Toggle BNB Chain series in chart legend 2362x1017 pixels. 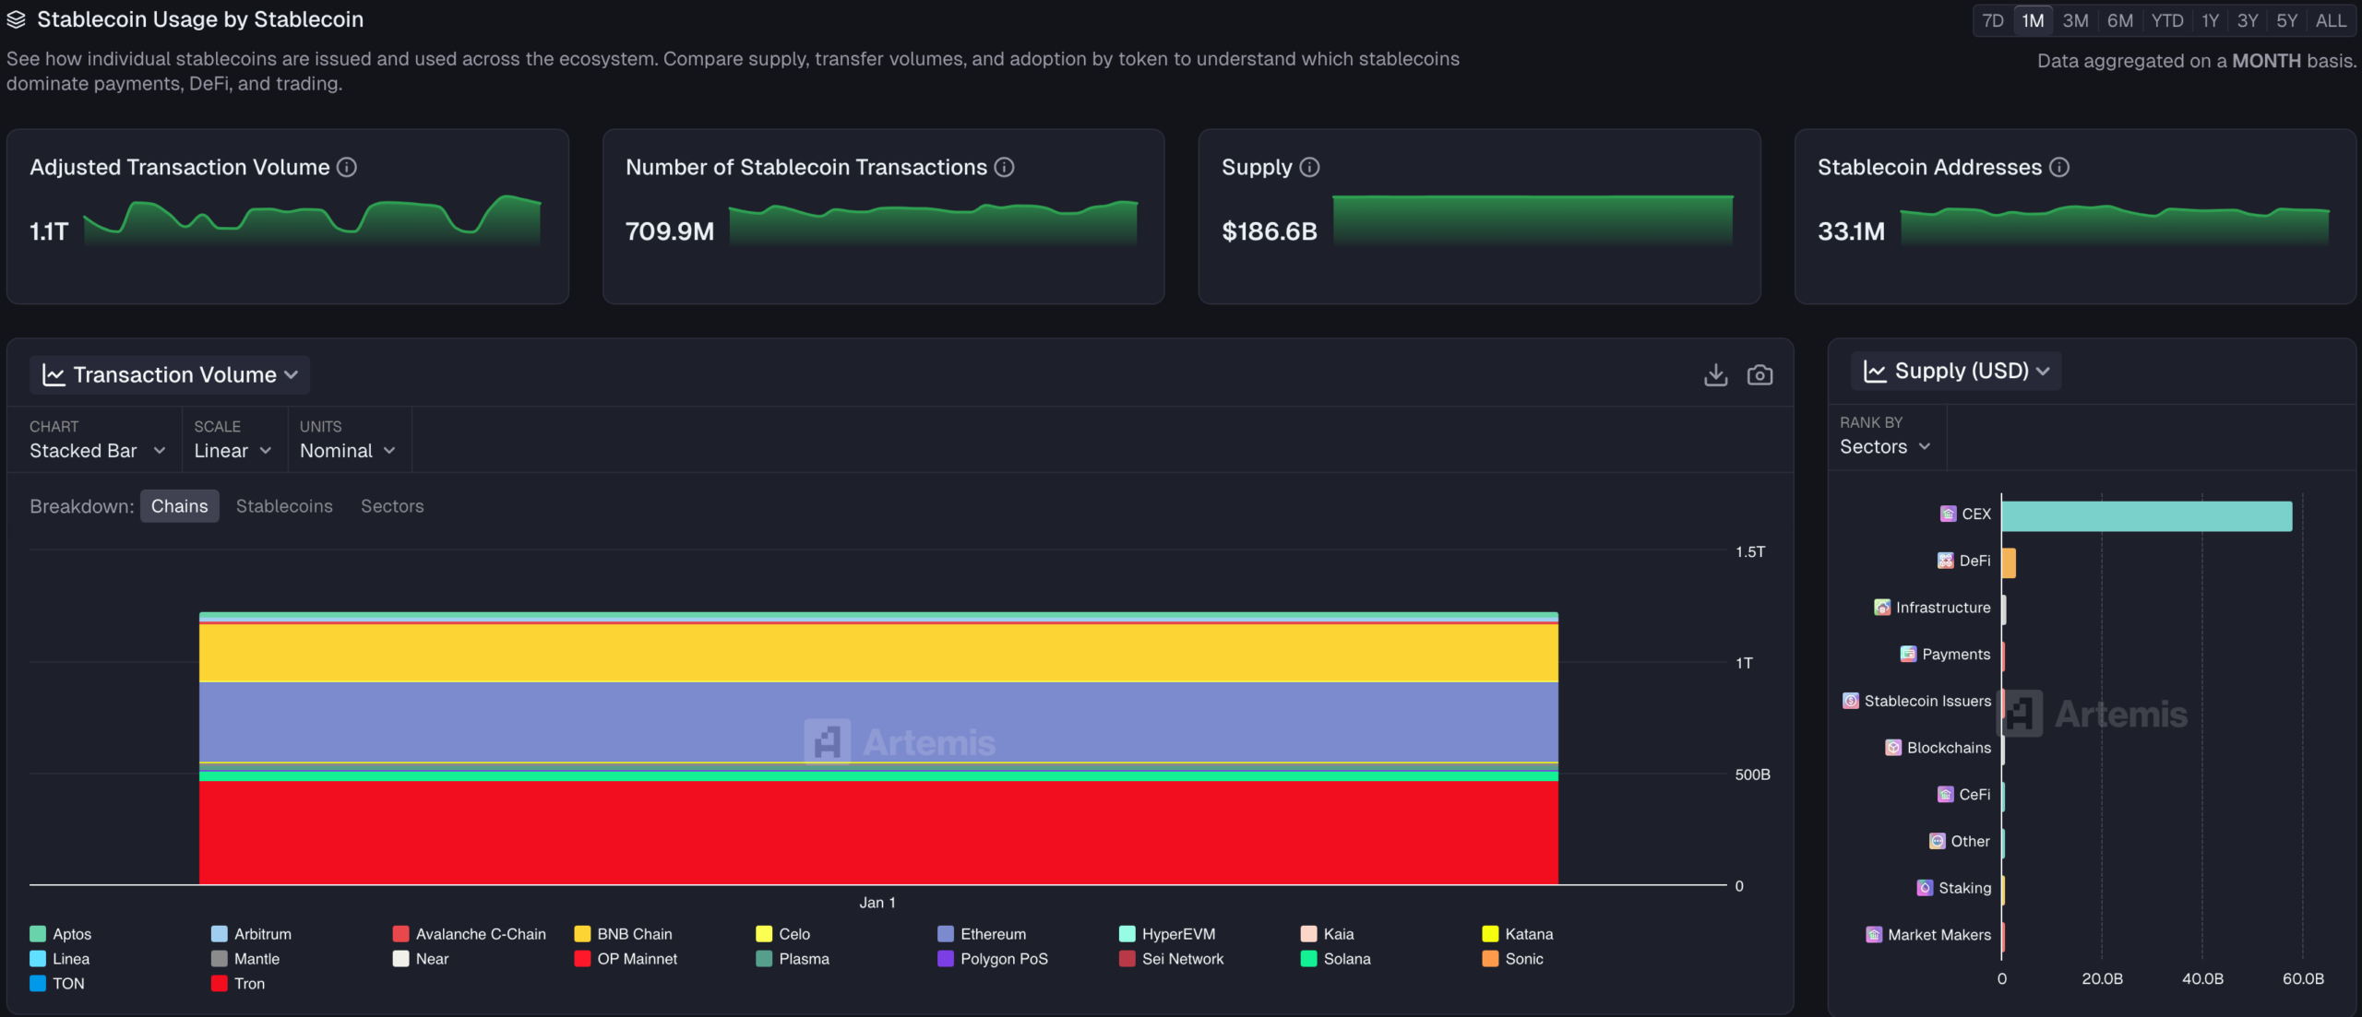coord(623,934)
